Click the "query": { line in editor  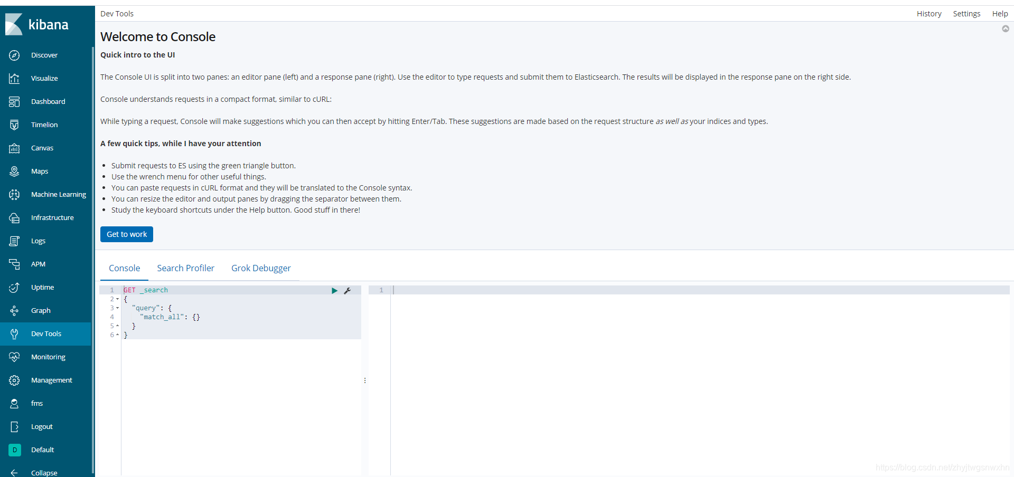(x=152, y=308)
